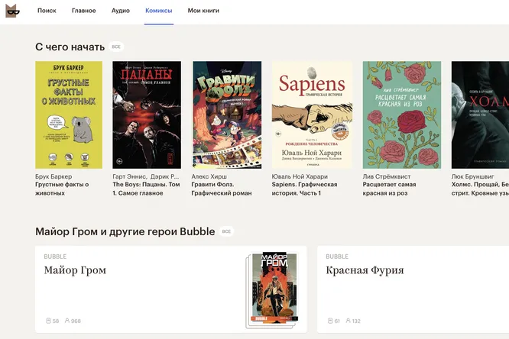Open the Мои книги tab
Viewport: 509px width, 339px height.
[203, 11]
